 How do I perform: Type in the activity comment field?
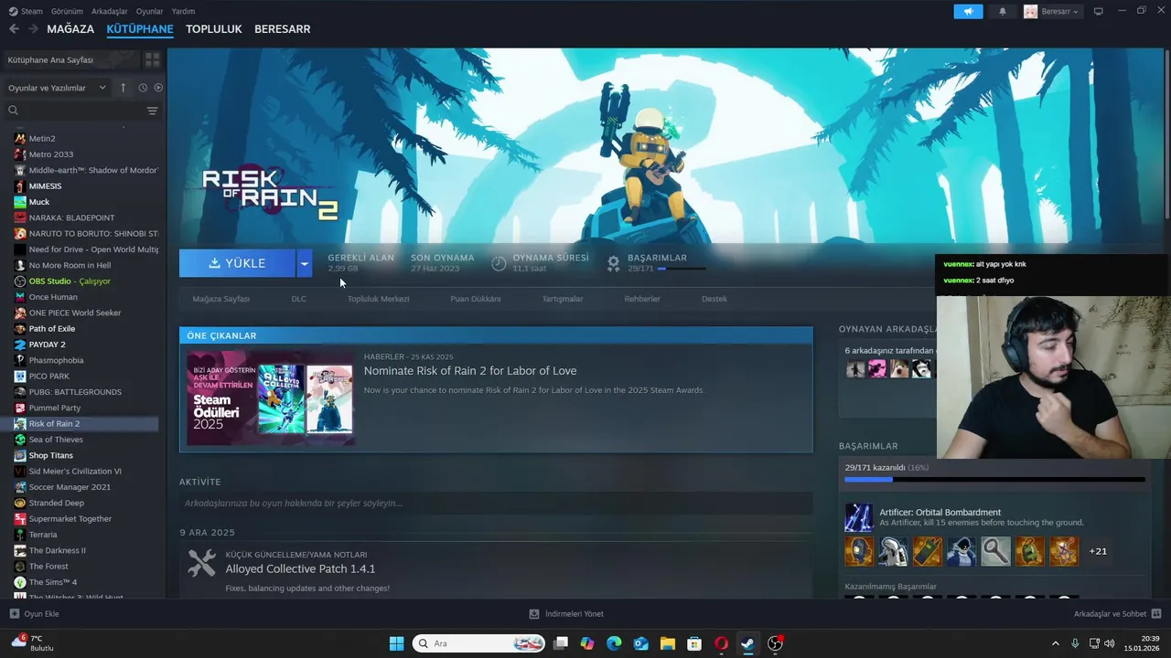tap(496, 504)
